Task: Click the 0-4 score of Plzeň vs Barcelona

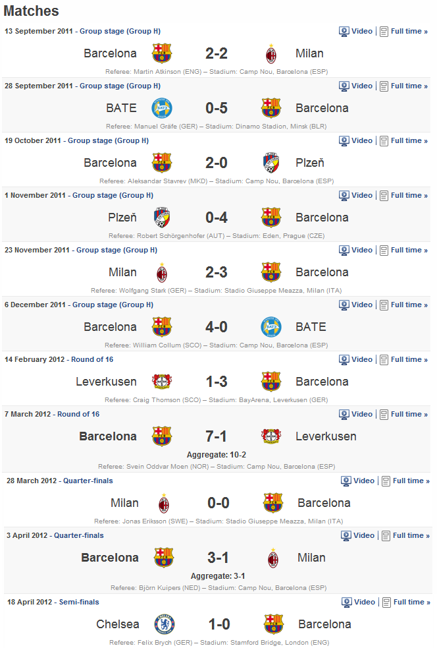Action: pyautogui.click(x=217, y=218)
